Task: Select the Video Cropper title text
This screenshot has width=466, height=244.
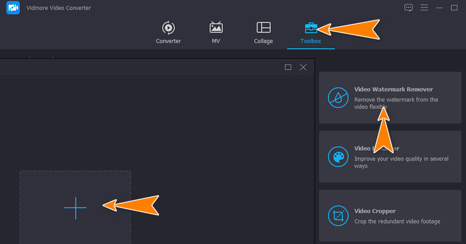Action: coord(375,211)
